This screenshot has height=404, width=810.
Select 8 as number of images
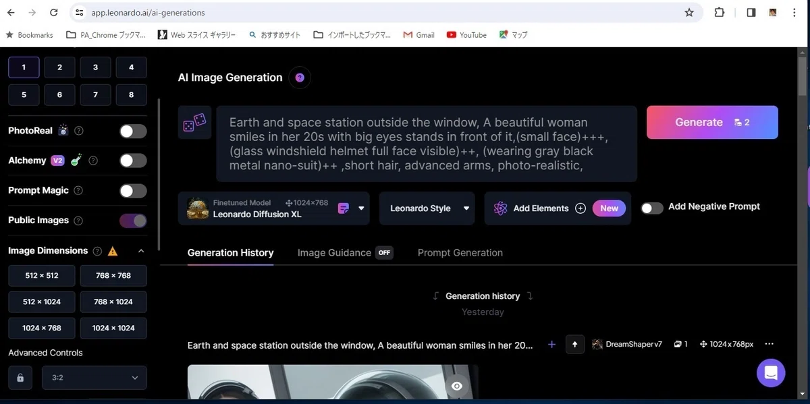click(131, 94)
